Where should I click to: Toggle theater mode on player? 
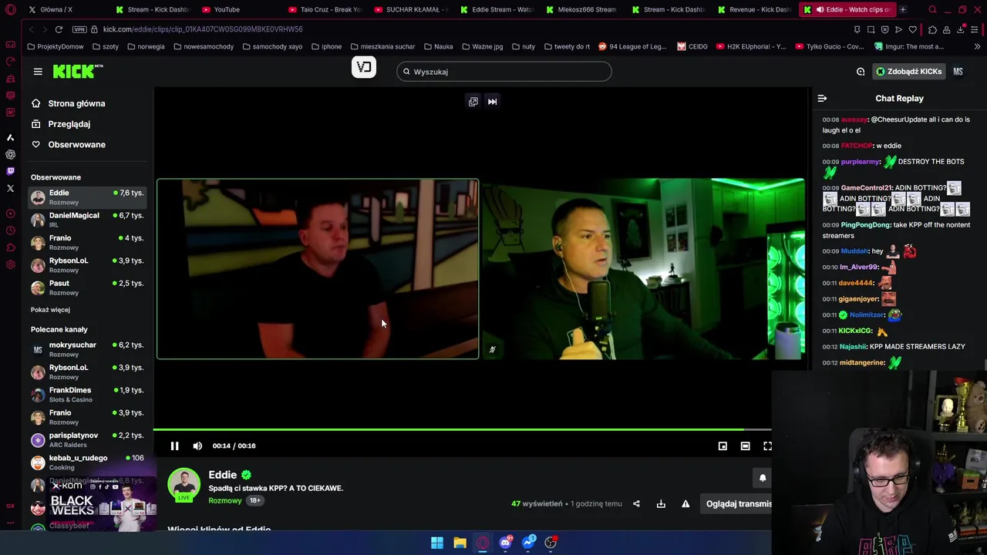pos(745,446)
